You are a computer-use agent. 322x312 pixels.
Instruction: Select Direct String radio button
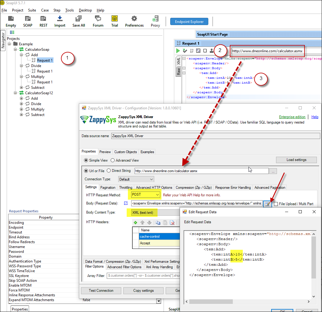[x=109, y=170]
